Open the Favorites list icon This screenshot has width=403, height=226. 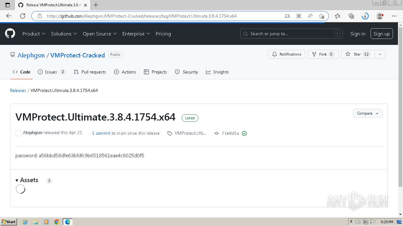(x=338, y=16)
